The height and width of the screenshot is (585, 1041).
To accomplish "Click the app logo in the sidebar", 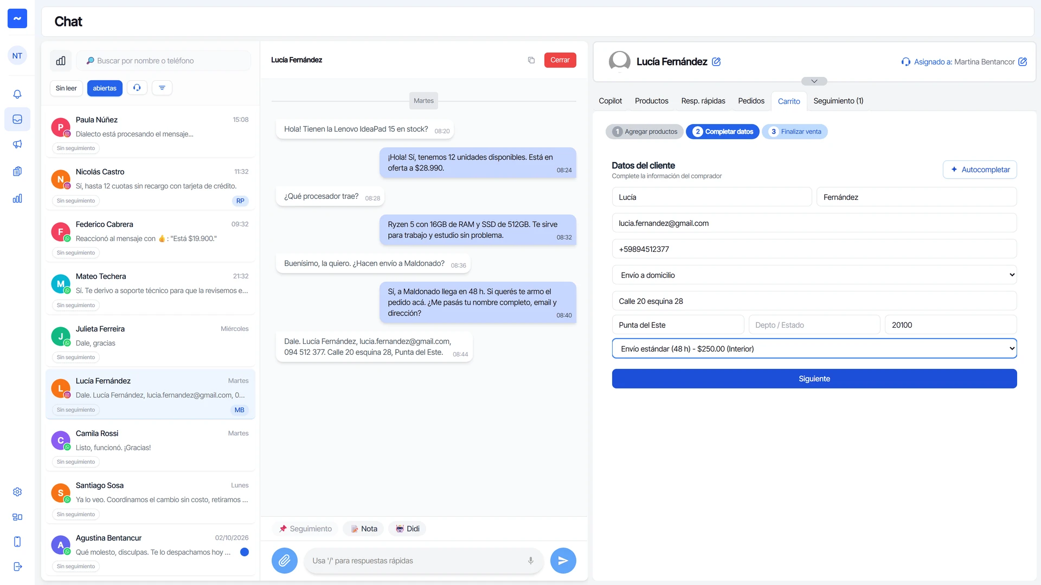I will 17,18.
